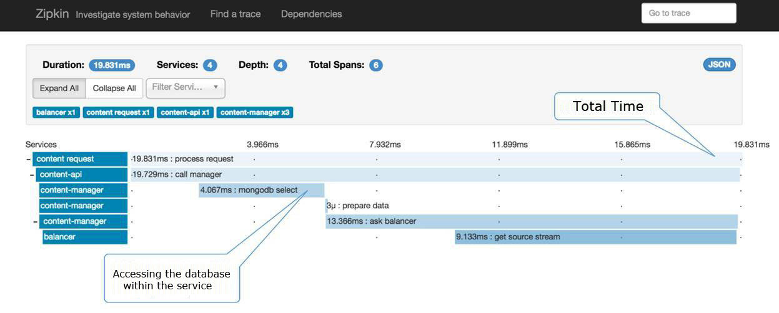Collapse the content-manager ask balancer row

pos(36,221)
